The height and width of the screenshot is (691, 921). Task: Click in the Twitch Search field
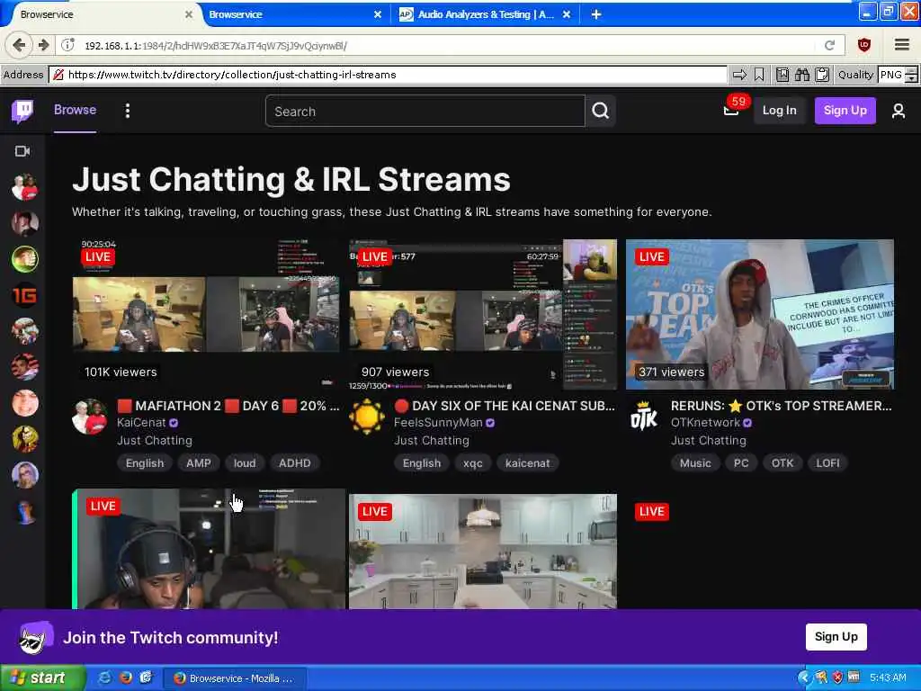(x=425, y=111)
